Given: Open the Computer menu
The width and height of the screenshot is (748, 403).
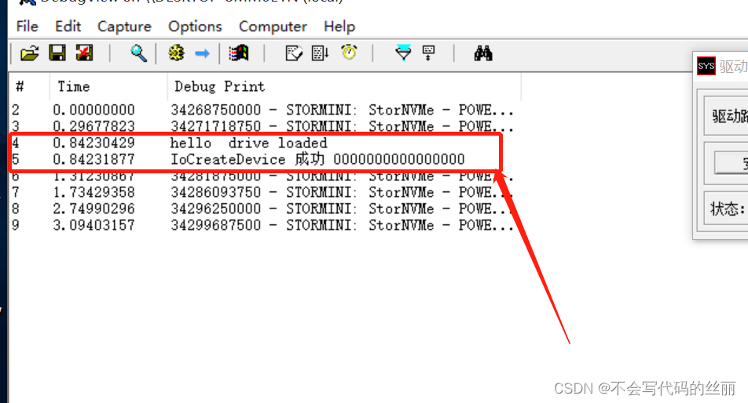Looking at the screenshot, I should 273,27.
